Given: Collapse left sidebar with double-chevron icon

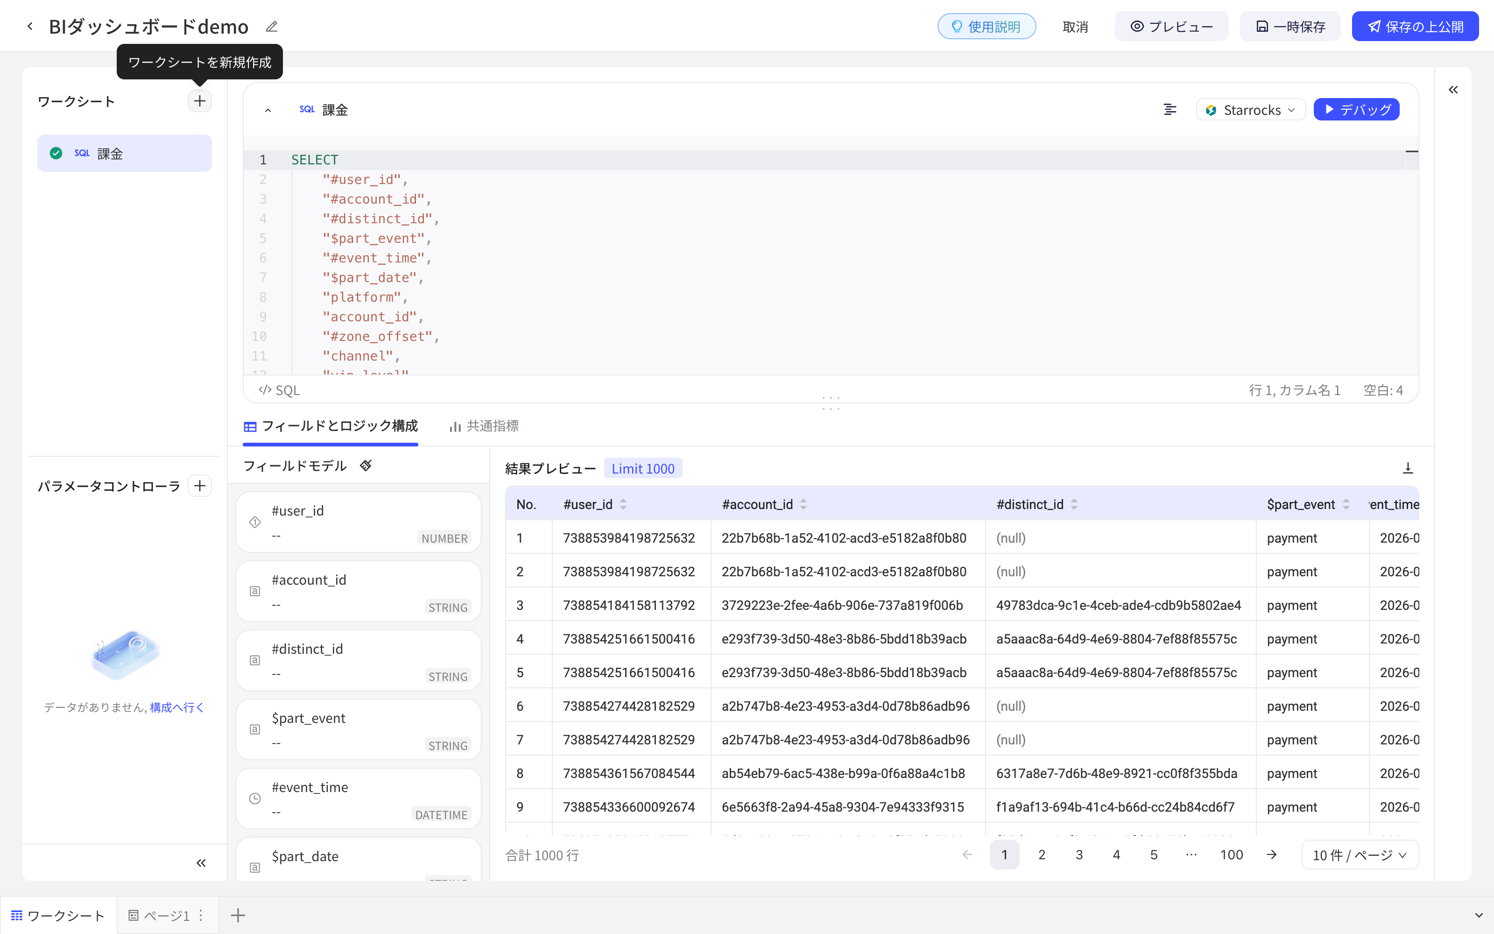Looking at the screenshot, I should coord(201,863).
